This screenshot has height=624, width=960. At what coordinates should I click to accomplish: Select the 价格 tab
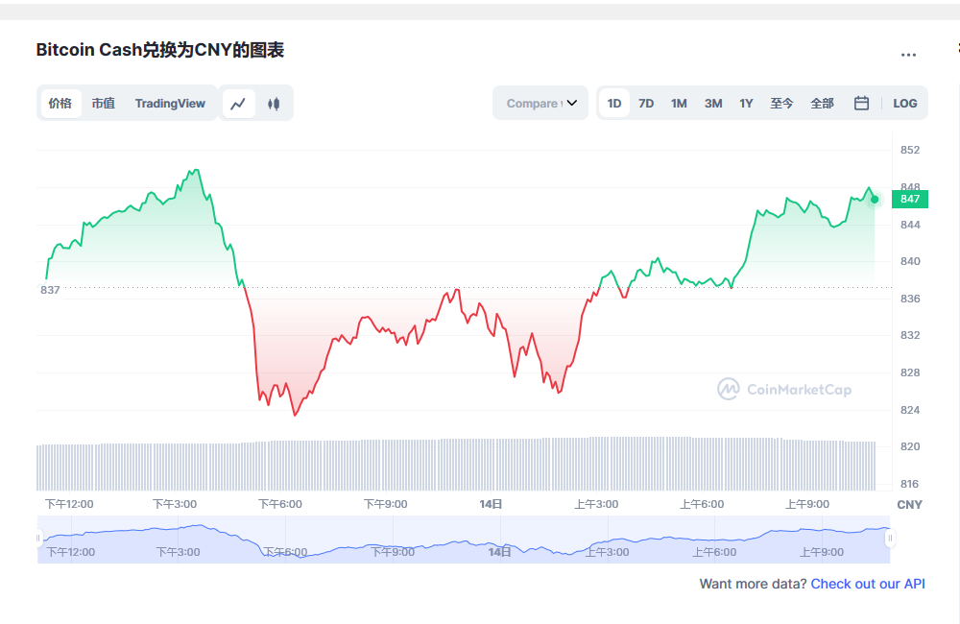[x=60, y=104]
